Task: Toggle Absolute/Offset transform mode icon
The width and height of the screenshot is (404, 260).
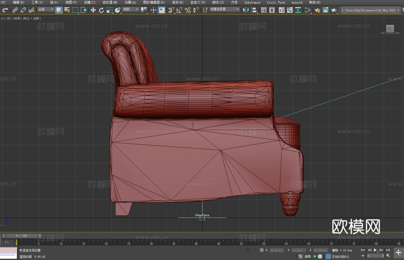Action: (x=262, y=250)
